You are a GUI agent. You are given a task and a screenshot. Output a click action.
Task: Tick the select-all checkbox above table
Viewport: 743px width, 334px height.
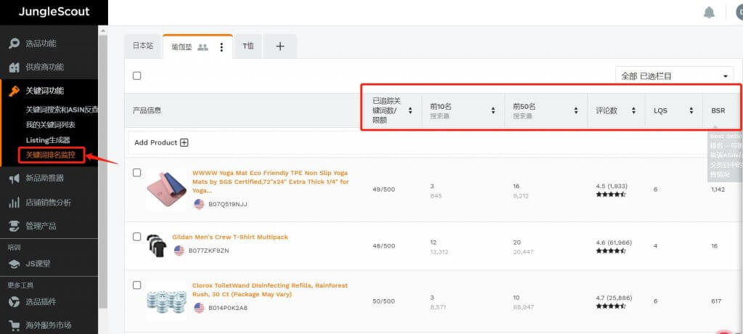point(137,76)
